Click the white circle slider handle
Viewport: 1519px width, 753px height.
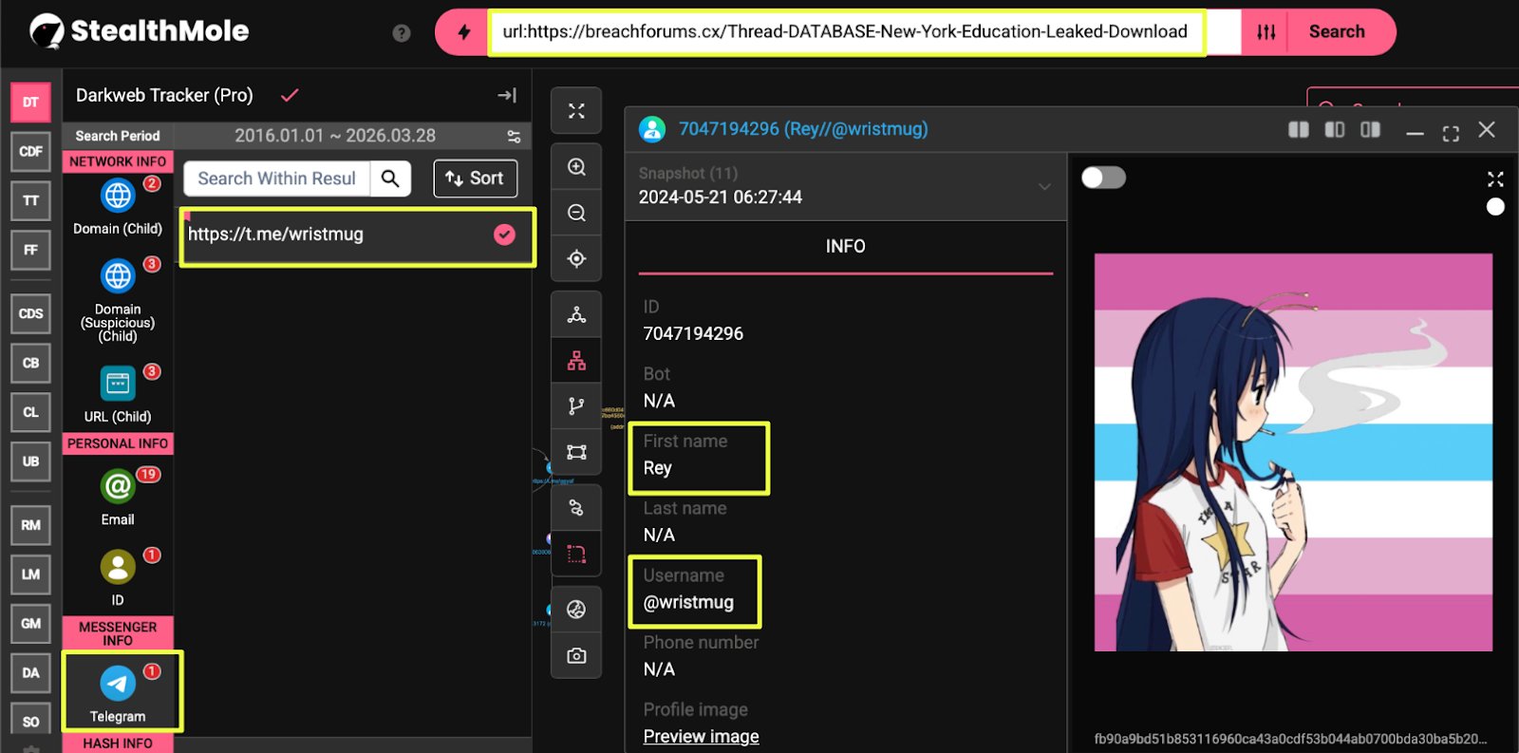(x=1495, y=207)
